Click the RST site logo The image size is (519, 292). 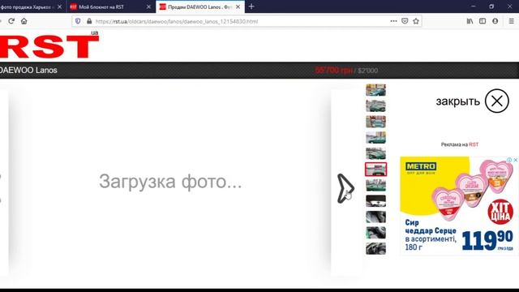[x=49, y=46]
